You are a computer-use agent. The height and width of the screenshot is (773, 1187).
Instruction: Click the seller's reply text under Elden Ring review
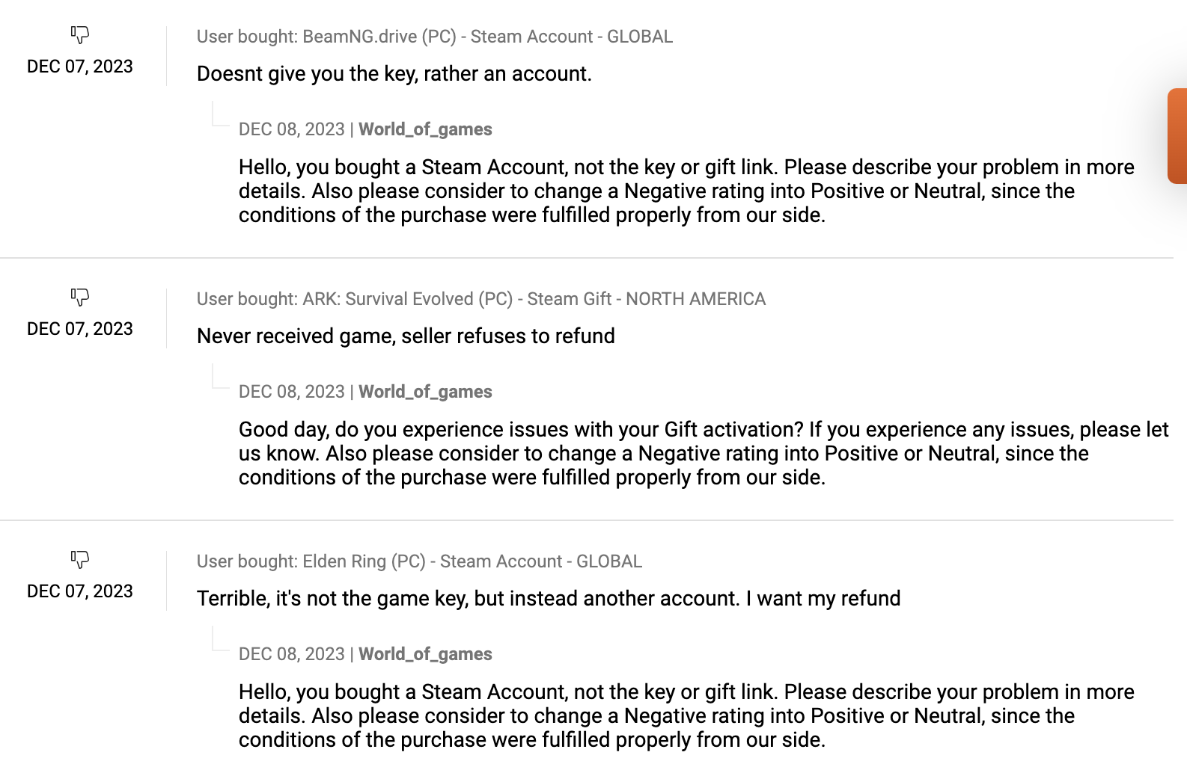click(686, 715)
